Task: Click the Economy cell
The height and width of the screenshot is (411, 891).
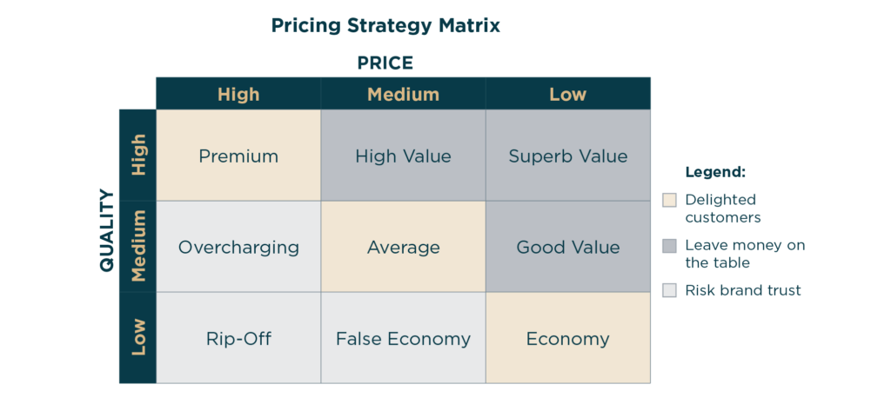Action: pos(567,338)
